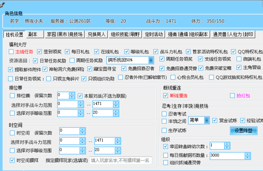This screenshot has height=171, width=263.
Task: Select the 定时活动 tab
Action: click(154, 34)
